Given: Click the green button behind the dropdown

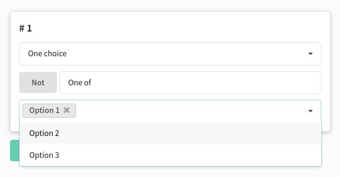Looking at the screenshot, I should click(x=15, y=150).
